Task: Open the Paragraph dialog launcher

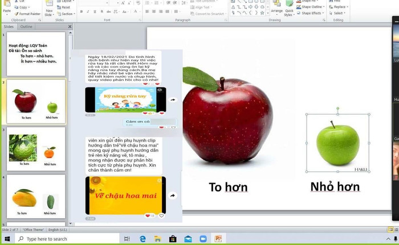Action: pyautogui.click(x=226, y=20)
